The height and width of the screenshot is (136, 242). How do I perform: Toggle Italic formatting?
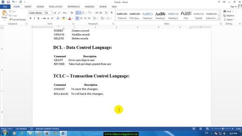click(34, 19)
